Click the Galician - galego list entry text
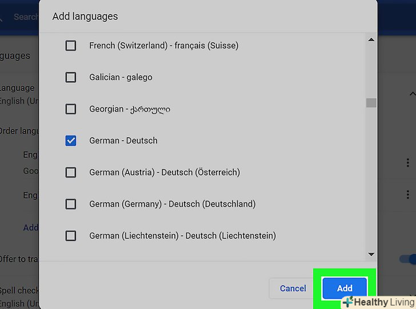This screenshot has width=416, height=309. pyautogui.click(x=121, y=77)
